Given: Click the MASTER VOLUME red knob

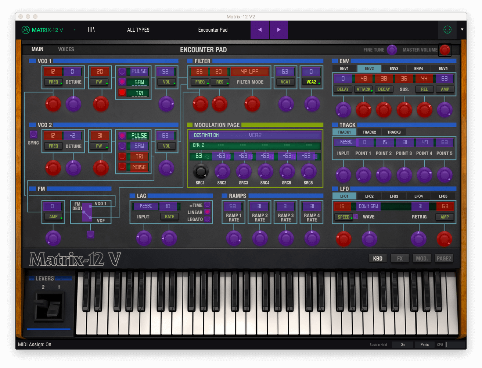Looking at the screenshot, I should tap(445, 50).
